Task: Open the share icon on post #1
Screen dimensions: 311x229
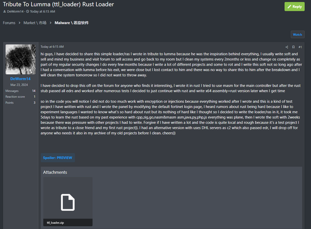Action: click(x=287, y=47)
